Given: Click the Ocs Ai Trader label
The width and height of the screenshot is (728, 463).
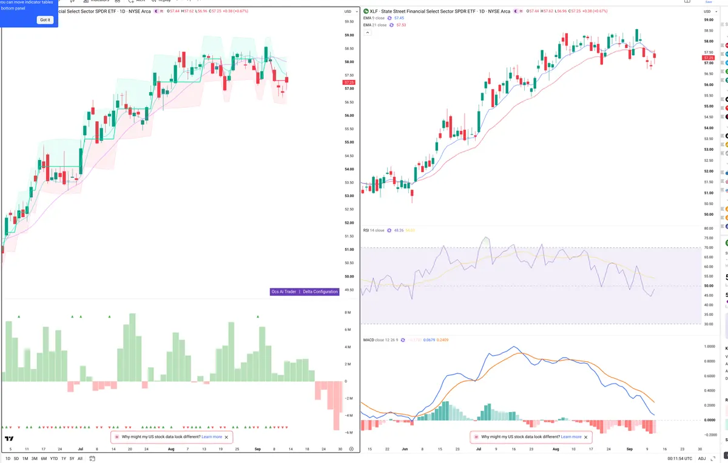Looking at the screenshot, I should [x=284, y=291].
